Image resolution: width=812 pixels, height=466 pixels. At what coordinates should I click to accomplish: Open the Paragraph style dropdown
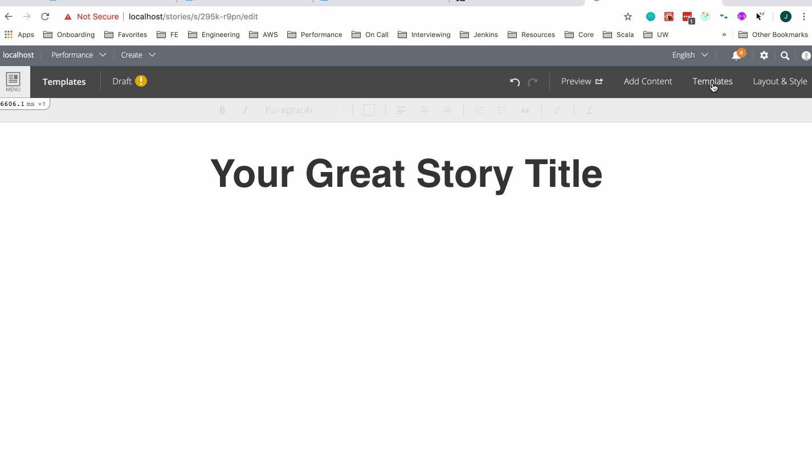click(302, 110)
